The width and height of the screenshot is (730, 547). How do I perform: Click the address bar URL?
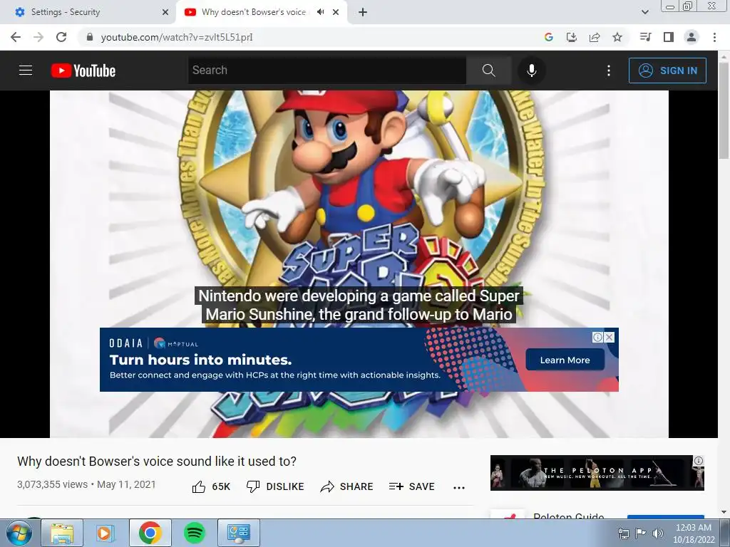click(177, 37)
